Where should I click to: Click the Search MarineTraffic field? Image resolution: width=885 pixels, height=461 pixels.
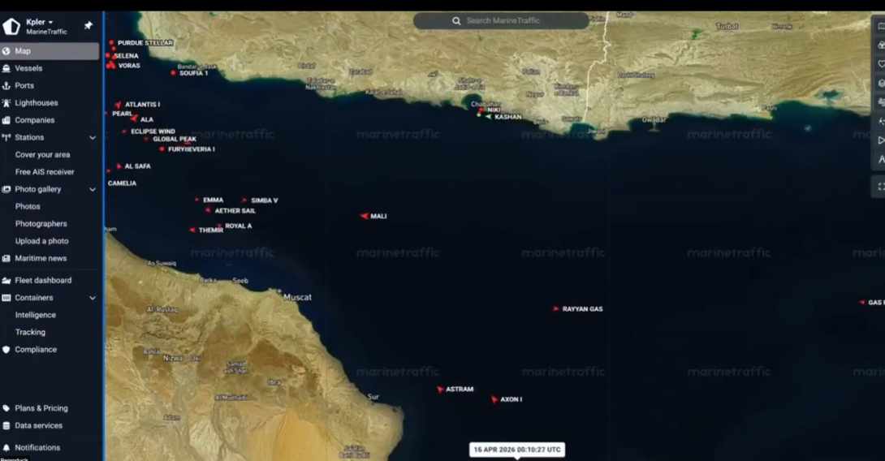(x=502, y=21)
